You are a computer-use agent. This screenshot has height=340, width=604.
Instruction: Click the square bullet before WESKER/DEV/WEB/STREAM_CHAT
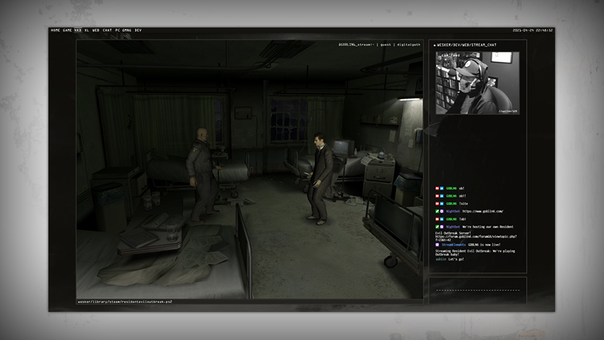click(x=434, y=45)
